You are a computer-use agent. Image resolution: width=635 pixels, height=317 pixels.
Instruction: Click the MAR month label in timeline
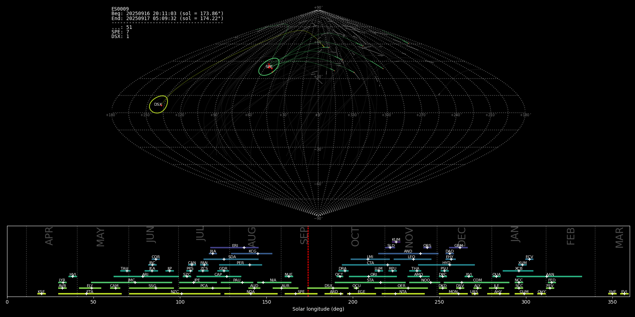(619, 238)
